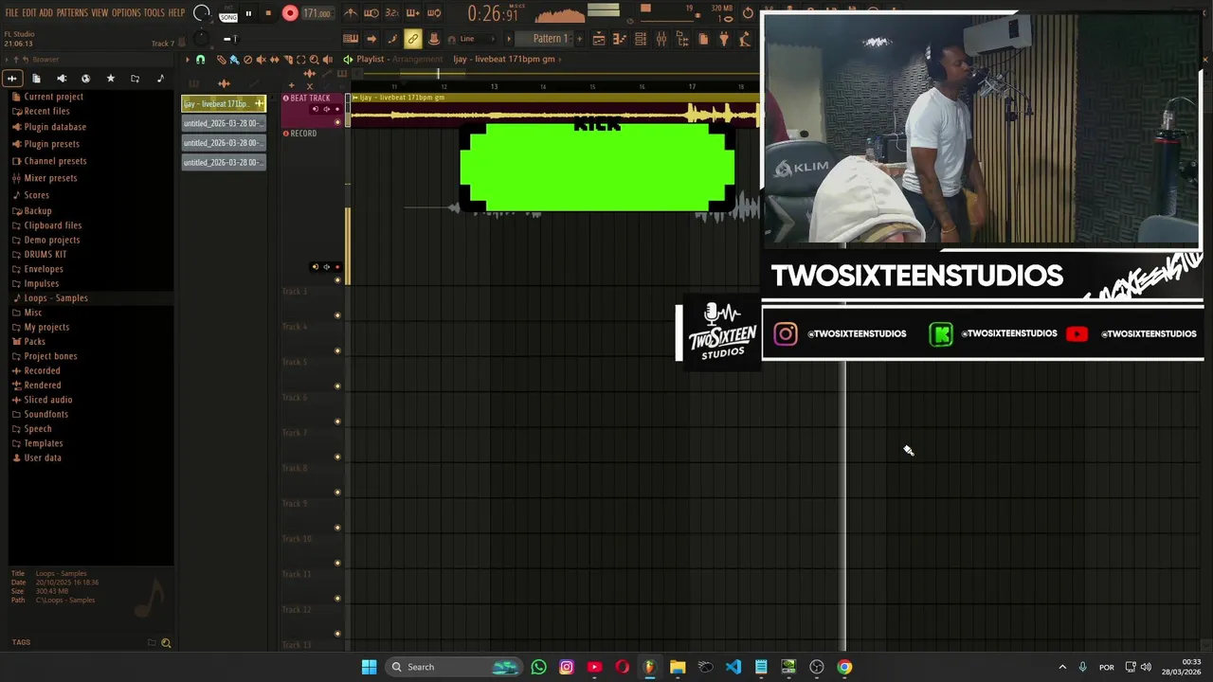Toggle wait for input to start
This screenshot has height=682, width=1213.
click(x=371, y=13)
